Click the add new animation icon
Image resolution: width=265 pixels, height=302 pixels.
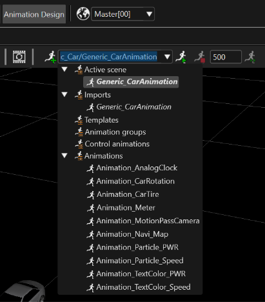[x=50, y=57]
